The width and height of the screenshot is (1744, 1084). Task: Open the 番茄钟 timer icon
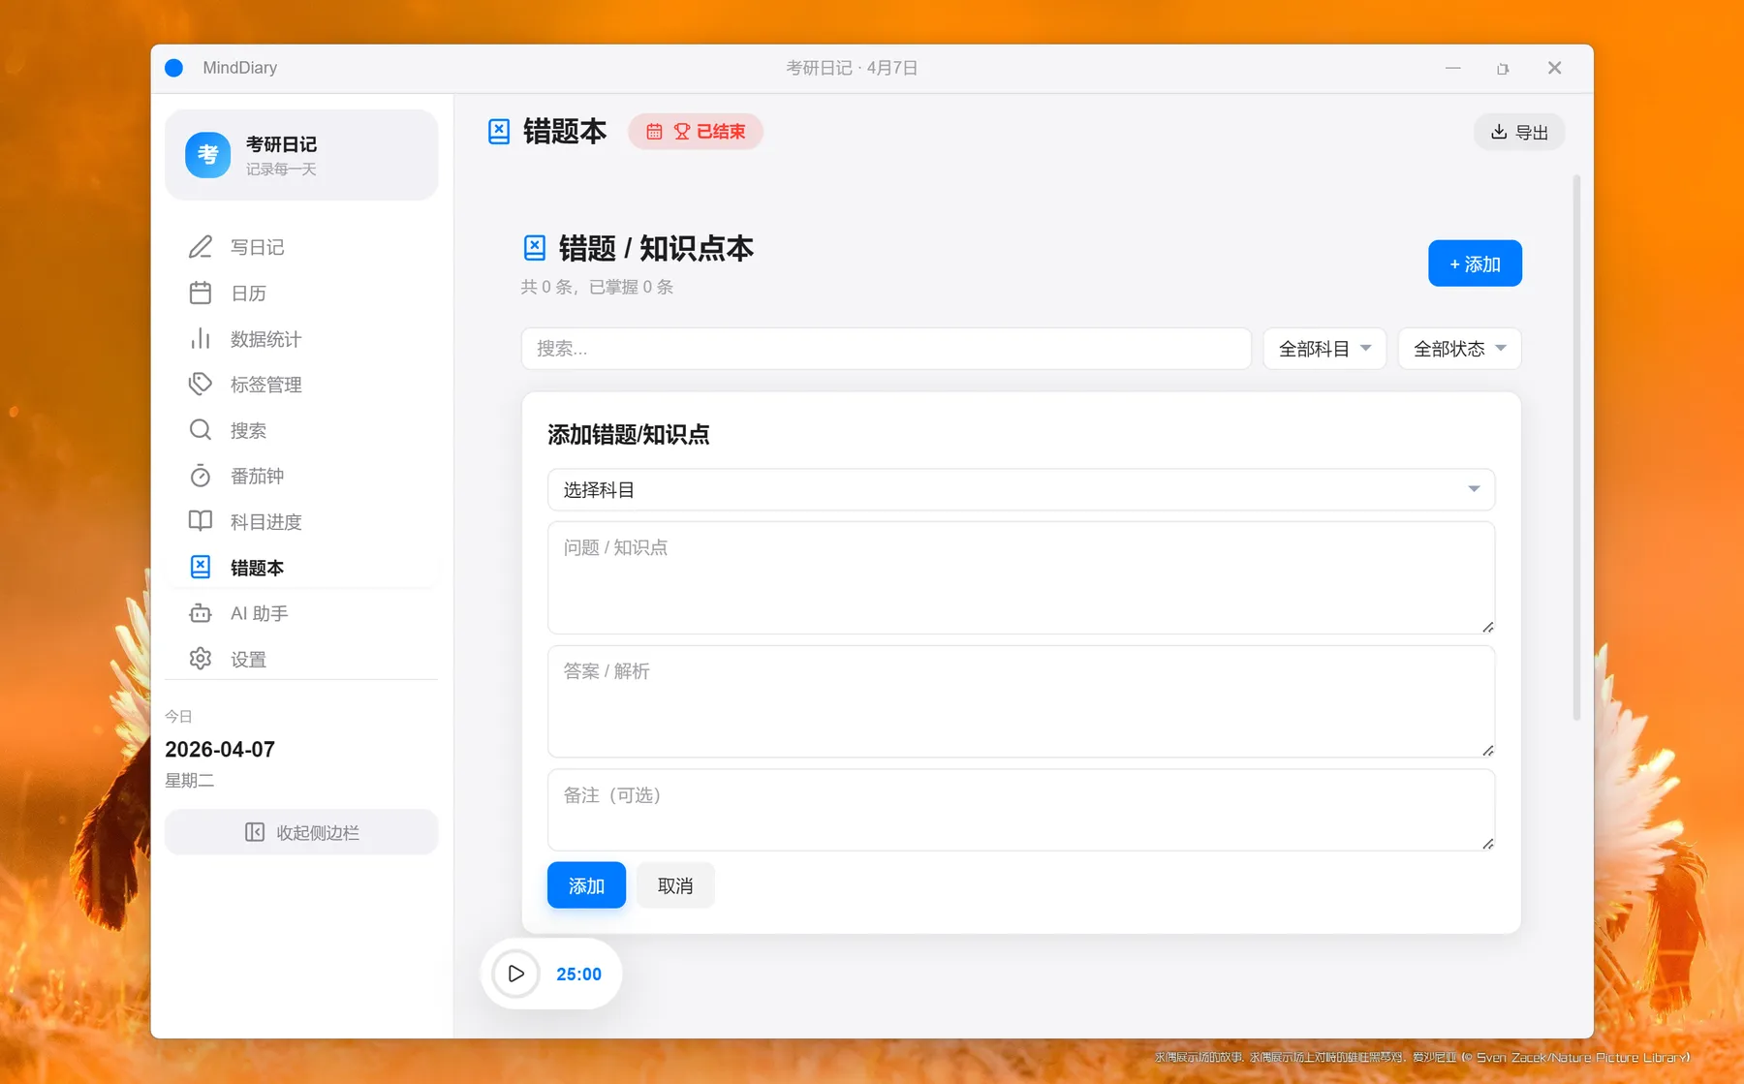coord(201,476)
